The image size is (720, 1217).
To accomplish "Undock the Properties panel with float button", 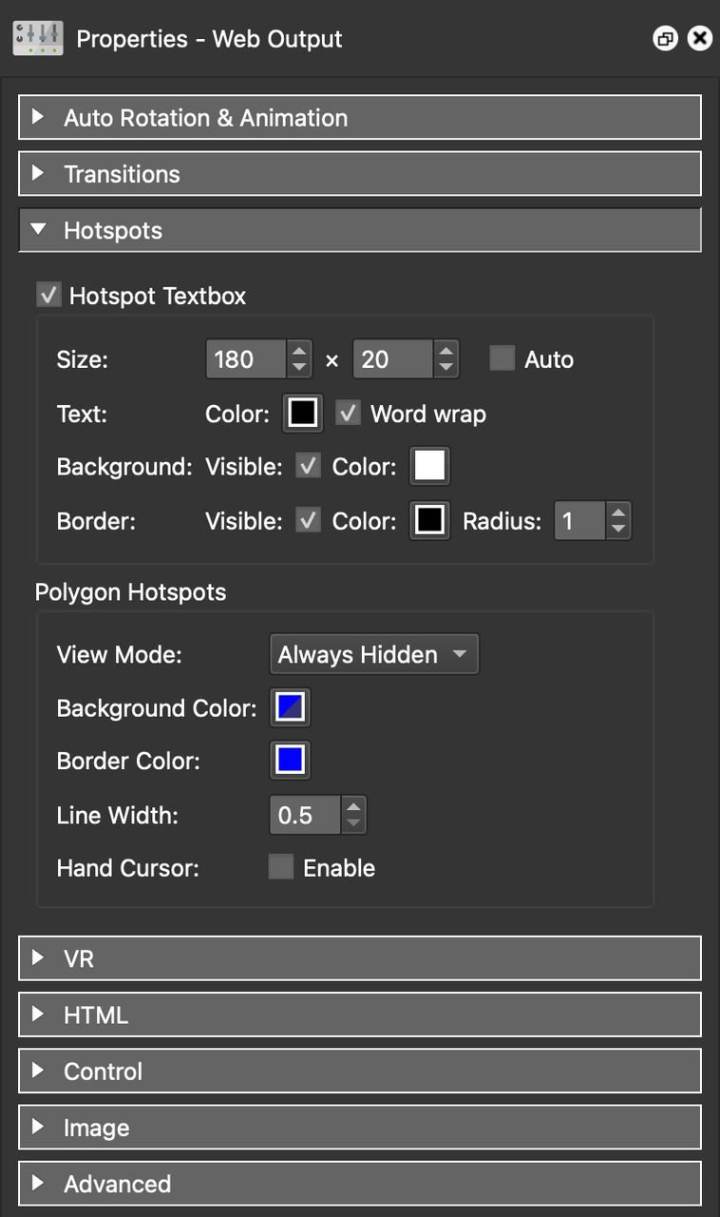I will coord(665,39).
